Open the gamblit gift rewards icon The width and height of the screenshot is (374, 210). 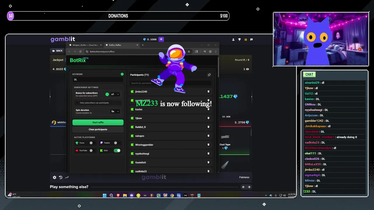tap(245, 39)
